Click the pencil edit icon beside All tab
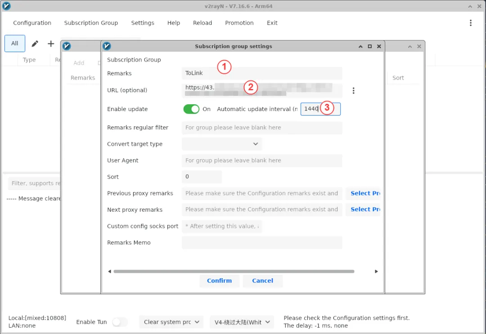 coord(35,44)
